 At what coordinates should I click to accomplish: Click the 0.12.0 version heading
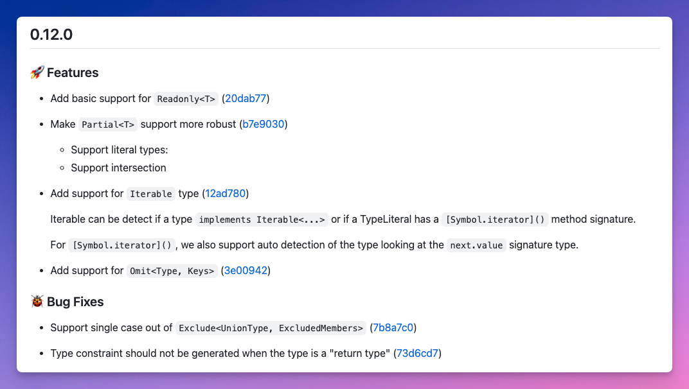coord(51,35)
